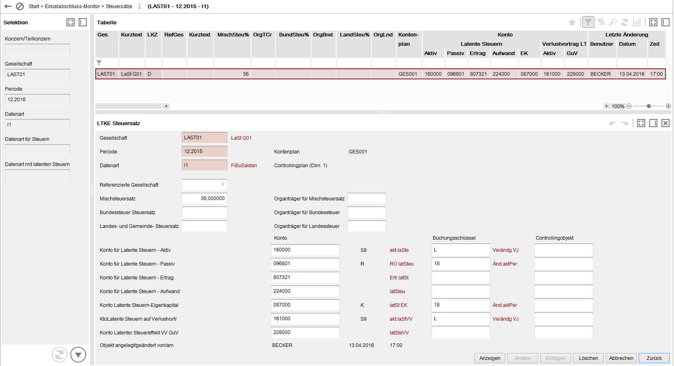Click the down arrow icon after Steuersätze breadcrumb
Image resolution: width=674 pixels, height=366 pixels.
pyautogui.click(x=140, y=6)
